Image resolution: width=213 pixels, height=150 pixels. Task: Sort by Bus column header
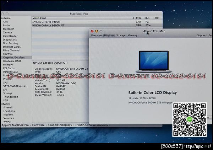(147, 18)
